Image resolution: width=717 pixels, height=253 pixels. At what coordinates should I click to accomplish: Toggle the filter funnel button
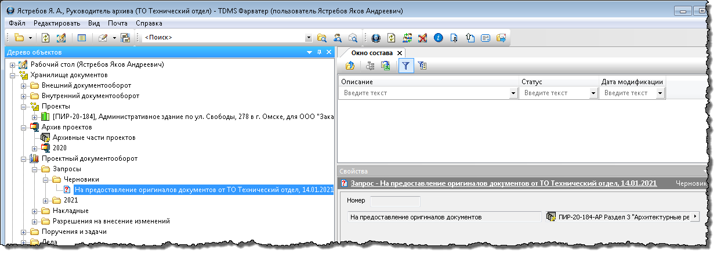[x=405, y=66]
